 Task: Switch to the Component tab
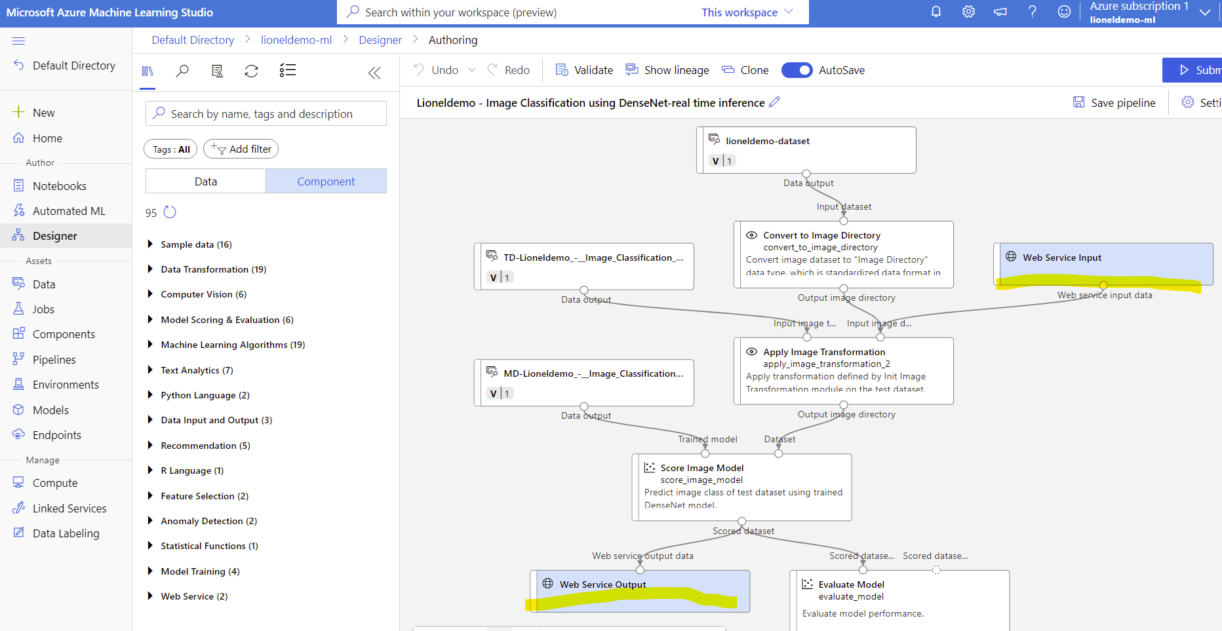point(326,181)
